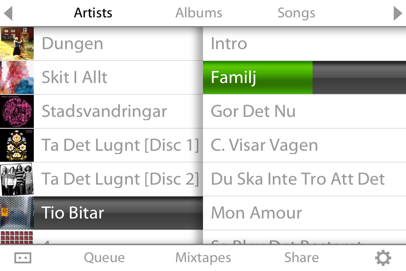Open the Songs tab

[296, 13]
